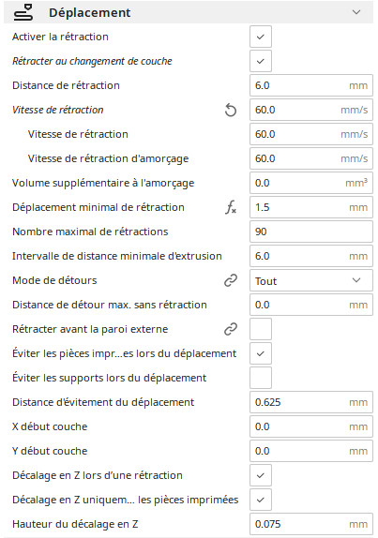Click the fx formula icon for Déplacement minimal
Image resolution: width=378 pixels, height=538 pixels.
coord(231,207)
